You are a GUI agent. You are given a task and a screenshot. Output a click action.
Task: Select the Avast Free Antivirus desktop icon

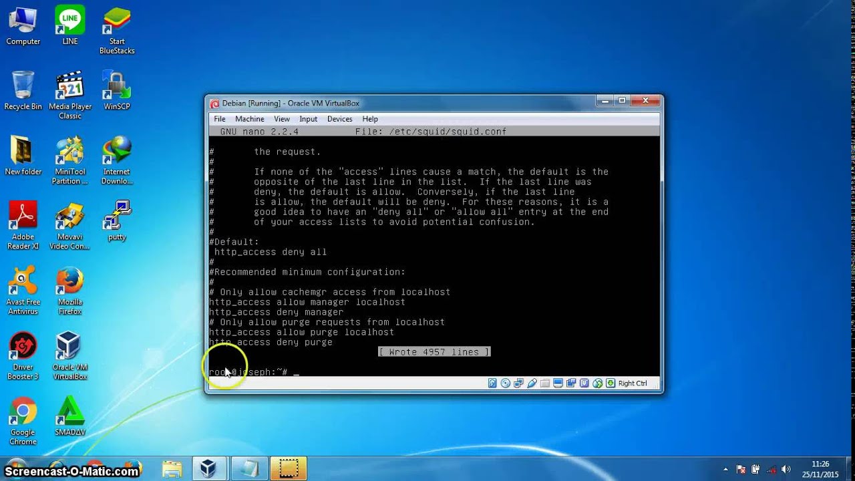(x=23, y=291)
